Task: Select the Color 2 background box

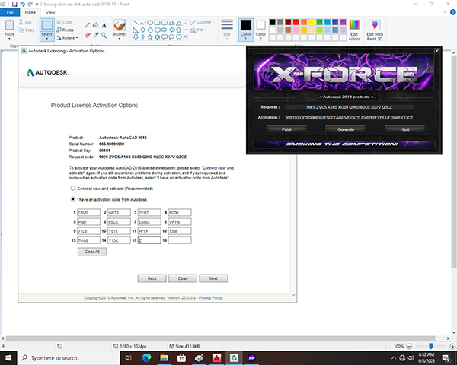Action: (x=260, y=30)
